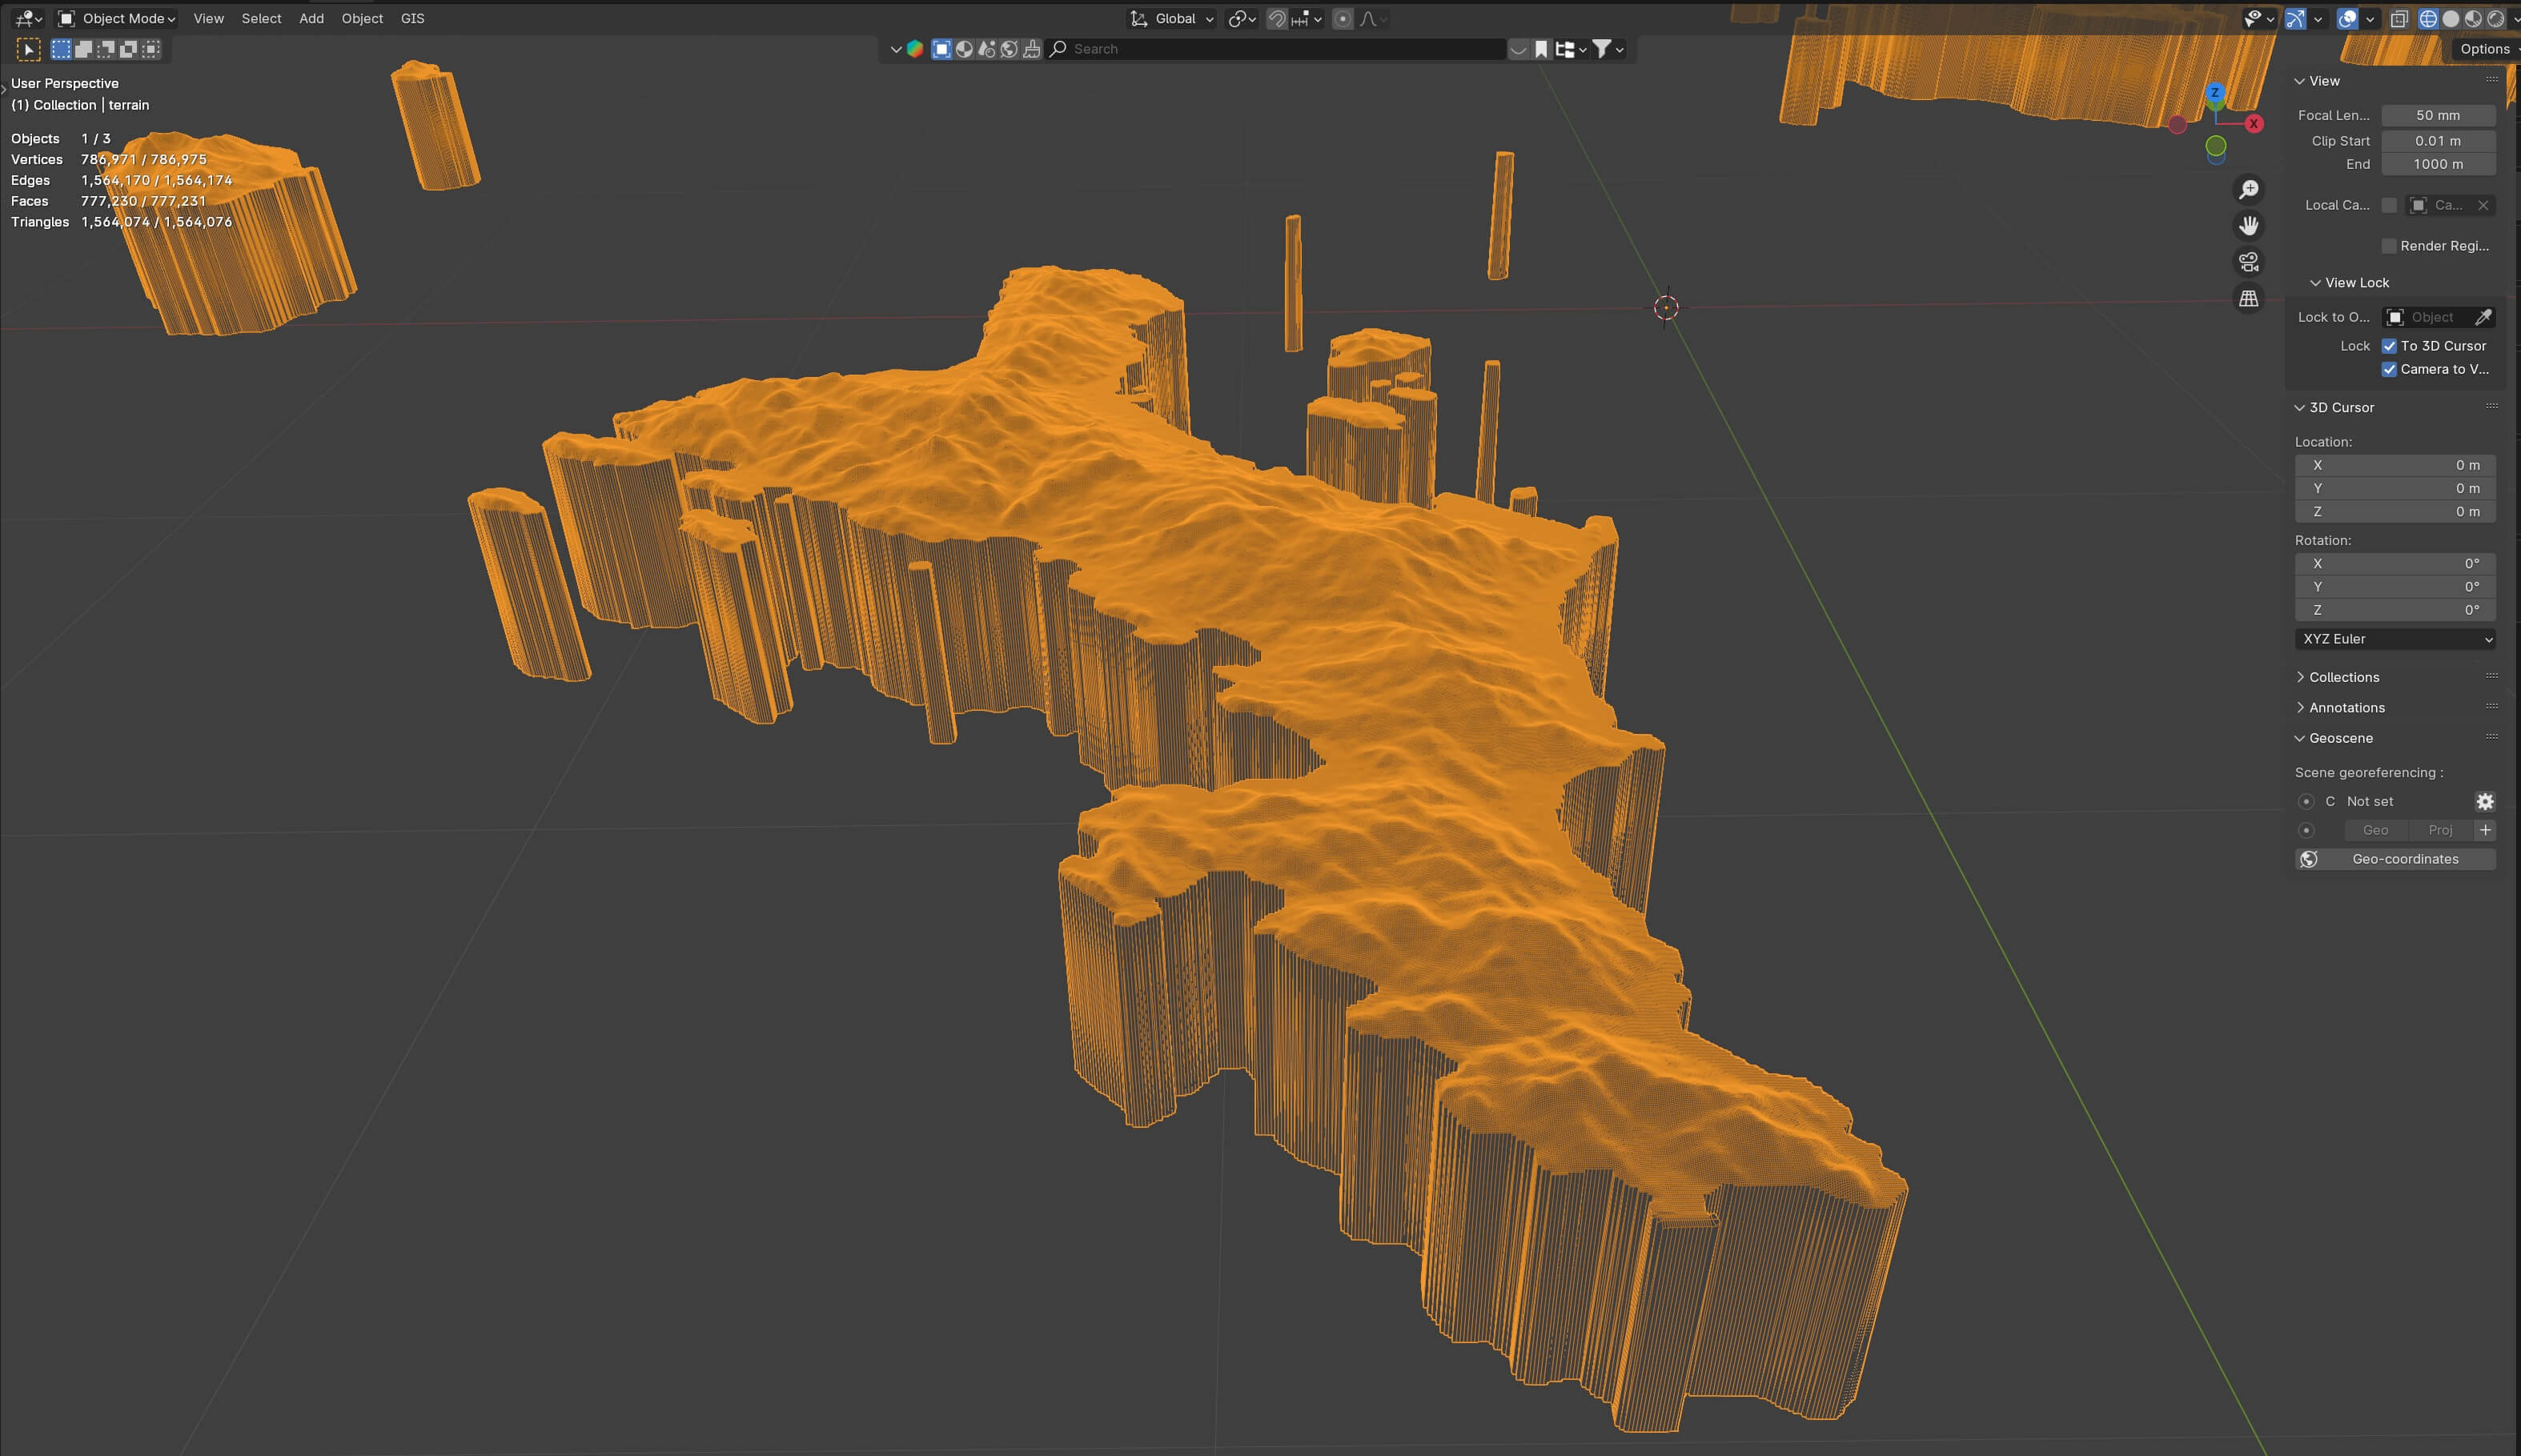Choose the Extend selection mode icon

click(84, 49)
